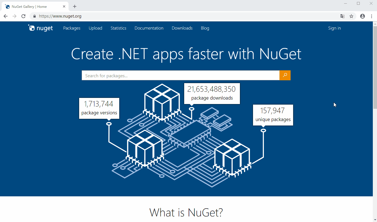Open the Packages menu item
Viewport: 377px width, 222px height.
(x=72, y=28)
